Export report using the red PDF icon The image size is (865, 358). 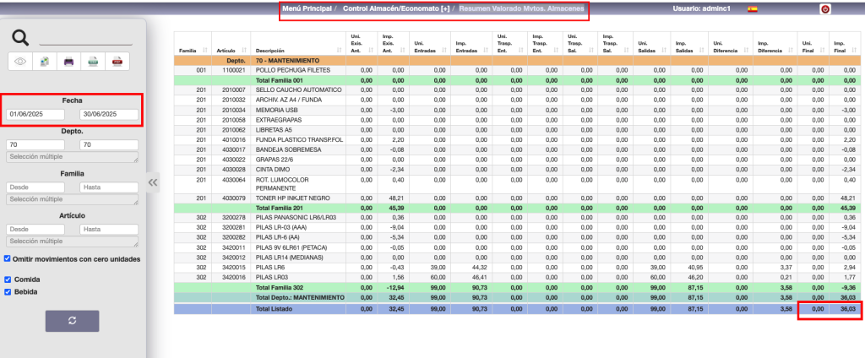(119, 61)
